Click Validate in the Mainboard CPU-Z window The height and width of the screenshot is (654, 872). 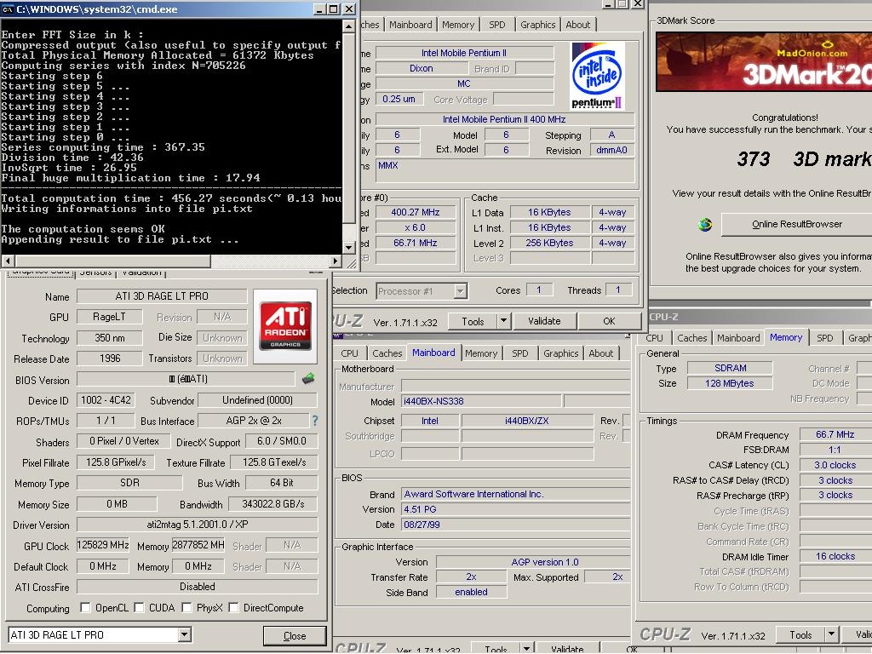(566, 648)
